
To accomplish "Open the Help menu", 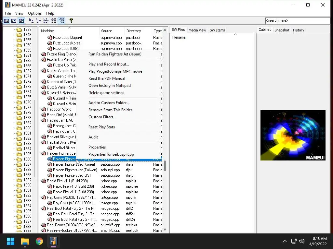I will (50, 13).
